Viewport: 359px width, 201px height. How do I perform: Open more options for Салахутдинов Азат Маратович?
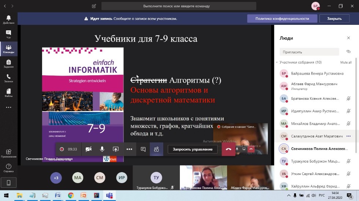coord(348,136)
